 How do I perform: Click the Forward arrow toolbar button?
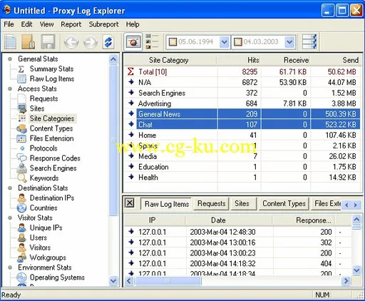coord(91,42)
